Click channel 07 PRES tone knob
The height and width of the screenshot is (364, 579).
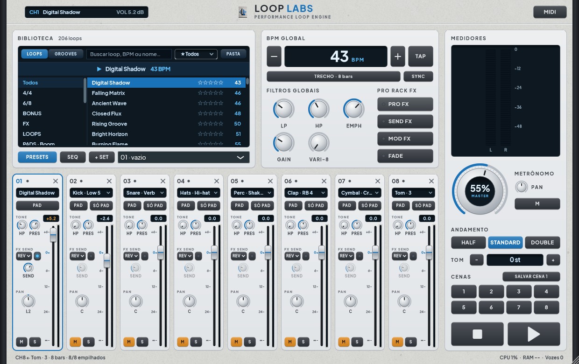pyautogui.click(x=357, y=225)
